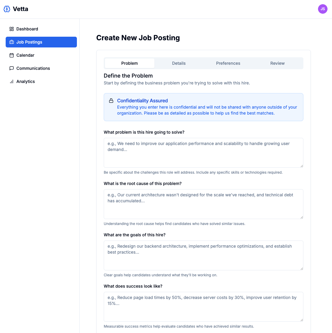
Task: Open the JS user avatar
Action: pos(322,9)
